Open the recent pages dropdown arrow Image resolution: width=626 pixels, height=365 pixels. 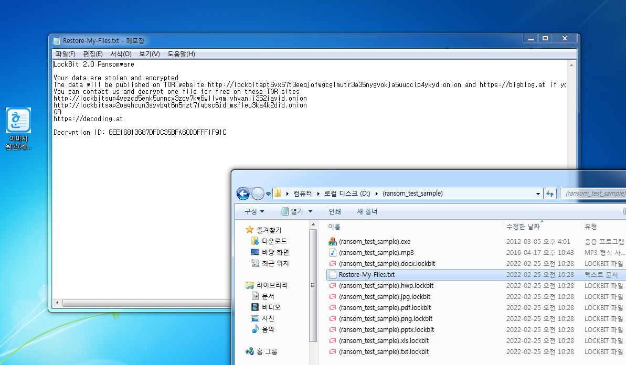pos(268,194)
